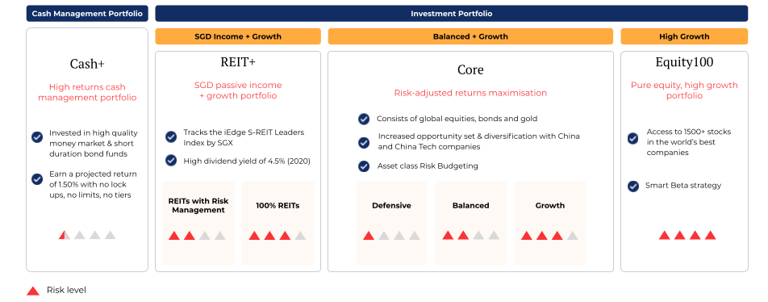Image resolution: width=768 pixels, height=302 pixels.
Task: Click checkmark next to iEdge S-REIT Leaders Index
Action: 171,136
